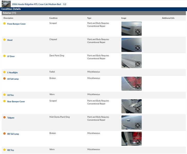The image size is (187, 154).
Task: Select the Hood description link
Action: tap(10, 40)
